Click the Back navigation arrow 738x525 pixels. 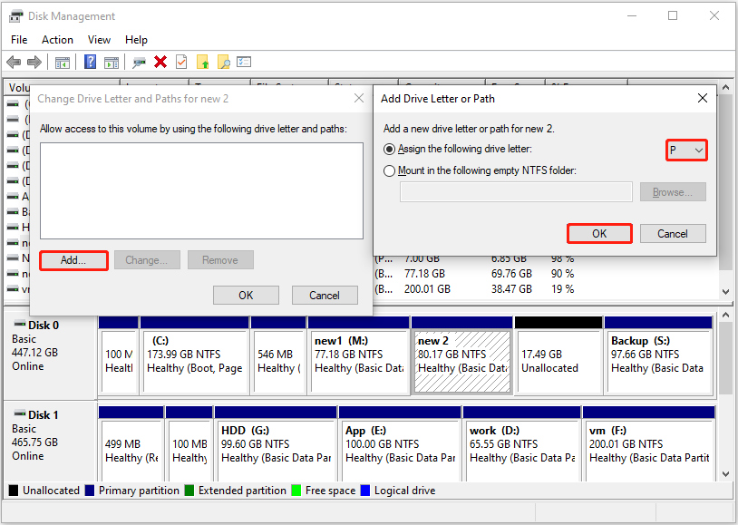tap(13, 62)
